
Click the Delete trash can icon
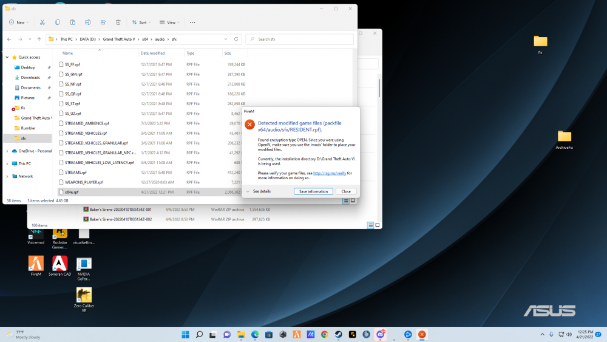(118, 22)
